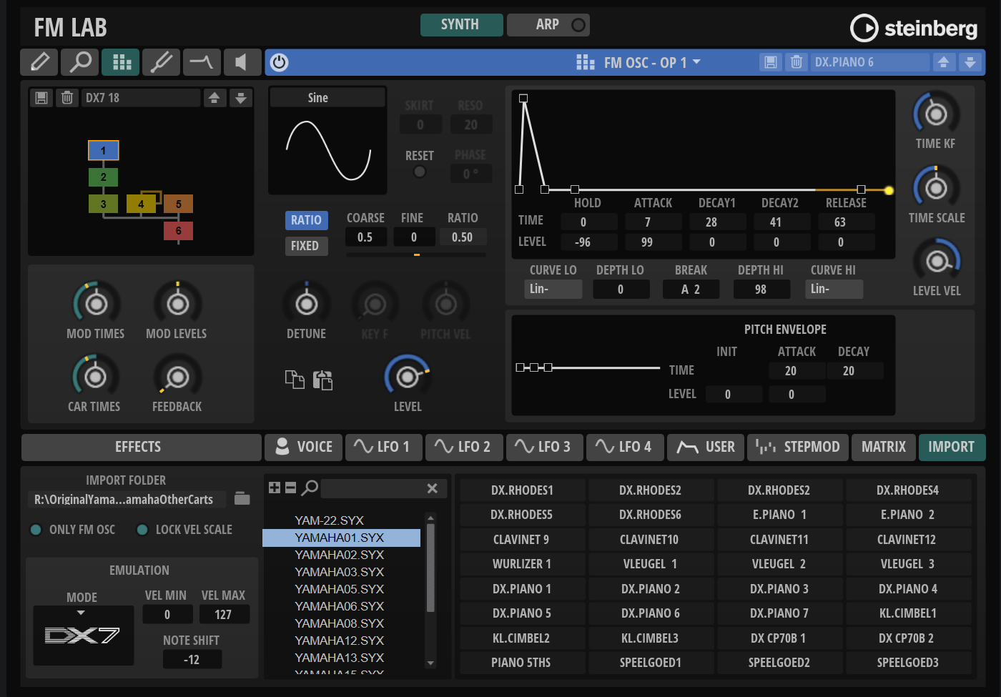Open the CURVE LO Lin- dropdown
Screen dimensions: 1001x697
[x=553, y=289]
